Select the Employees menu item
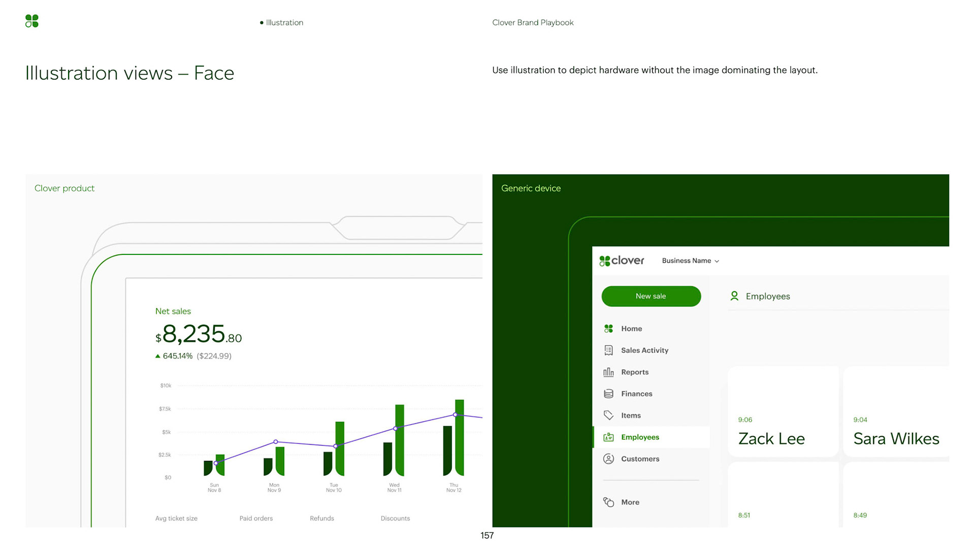Viewport: 975px width, 548px height. 651,437
